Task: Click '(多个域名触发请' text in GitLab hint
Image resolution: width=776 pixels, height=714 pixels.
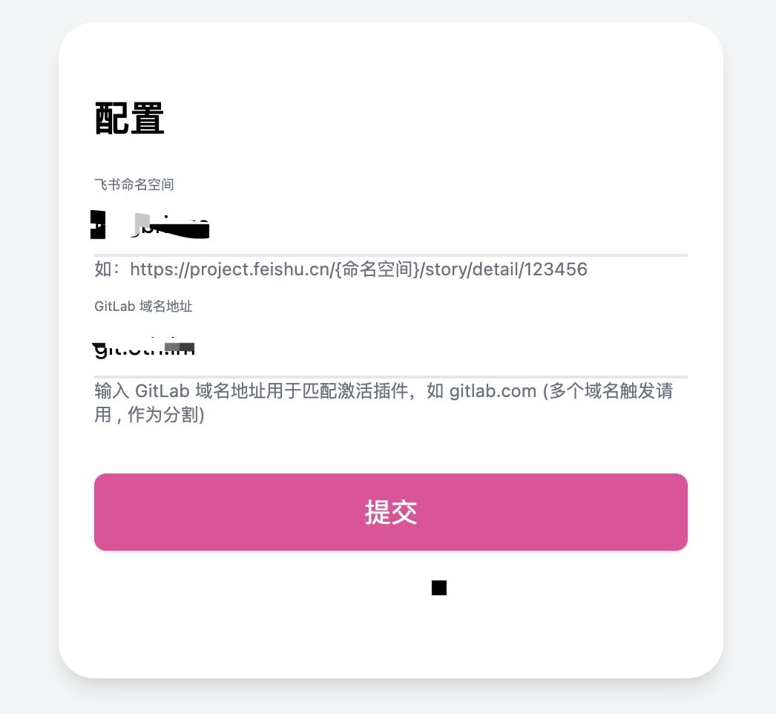Action: click(x=608, y=391)
